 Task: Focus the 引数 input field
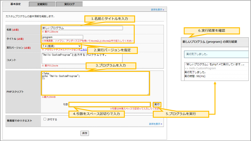point(110,105)
